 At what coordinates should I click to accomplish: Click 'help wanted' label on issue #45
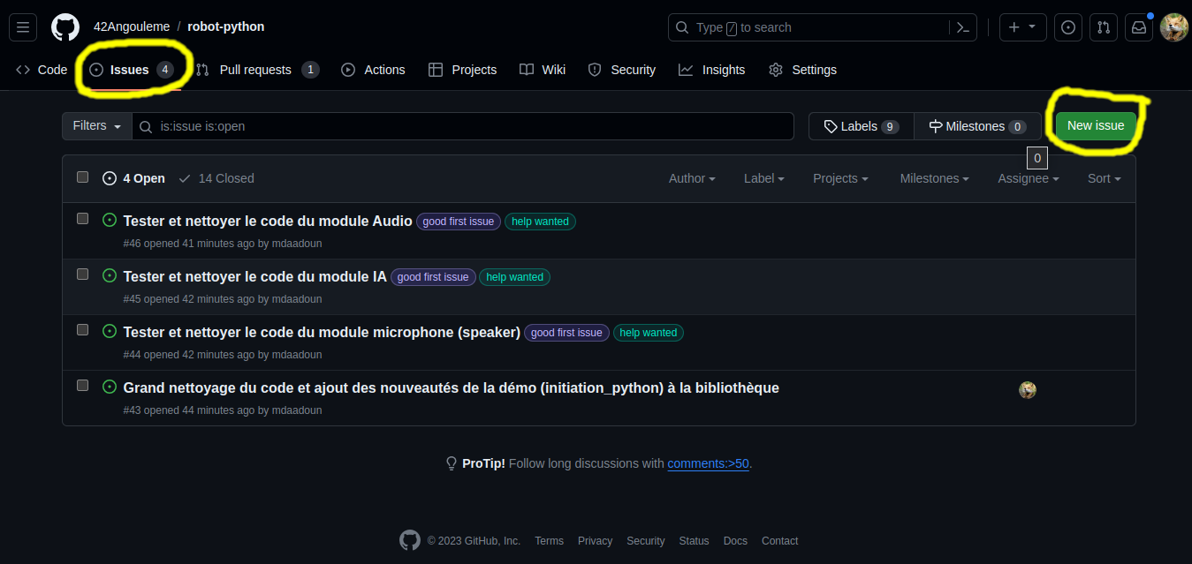tap(514, 277)
